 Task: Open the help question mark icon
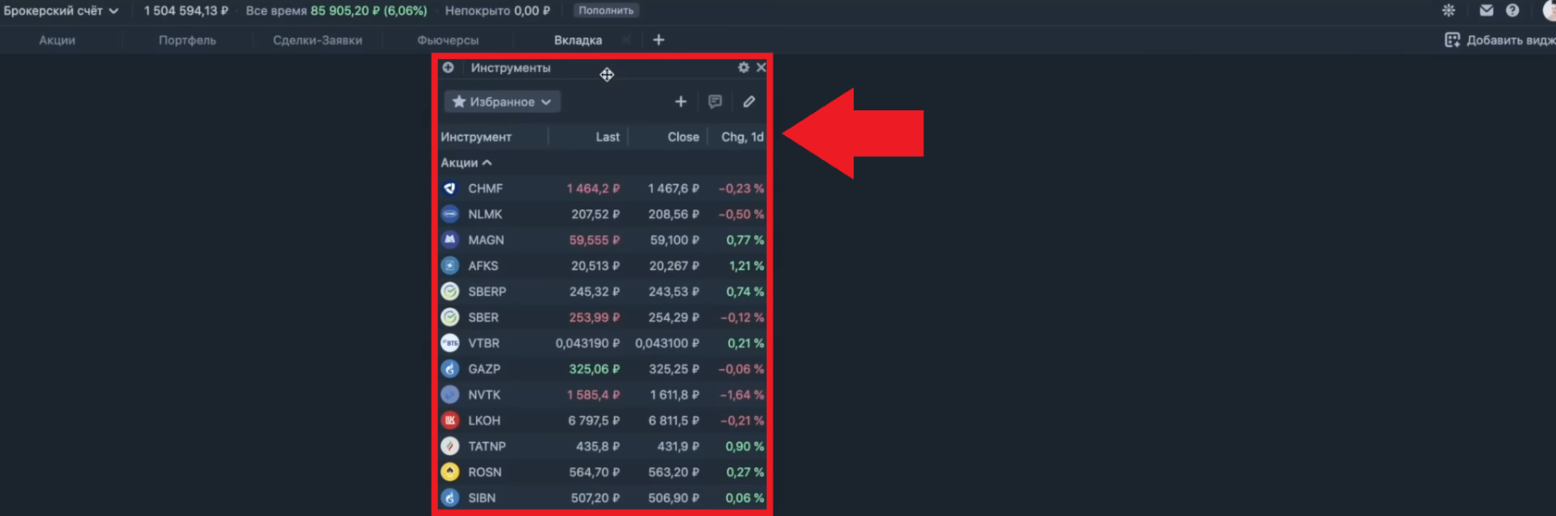(x=1512, y=10)
